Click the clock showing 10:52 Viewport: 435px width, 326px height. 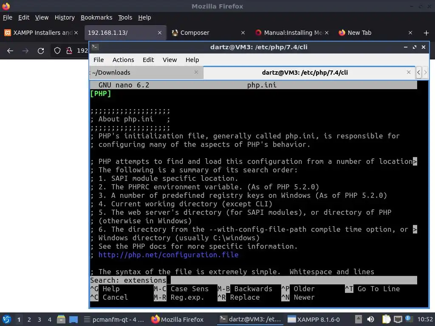[425, 319]
